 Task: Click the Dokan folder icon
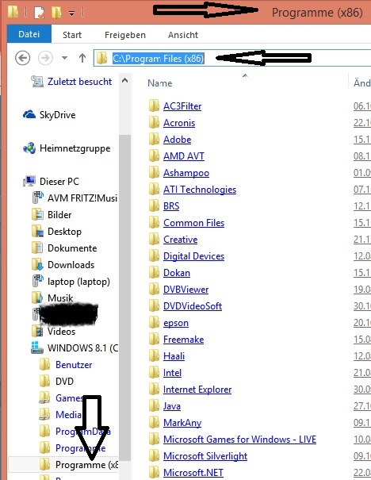[x=154, y=273]
